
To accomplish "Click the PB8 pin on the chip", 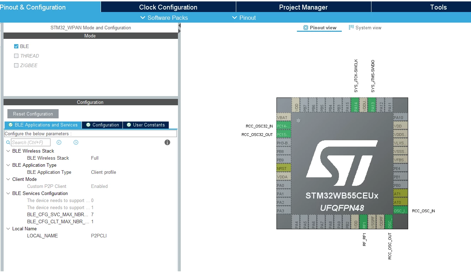I will pyautogui.click(x=284, y=152).
